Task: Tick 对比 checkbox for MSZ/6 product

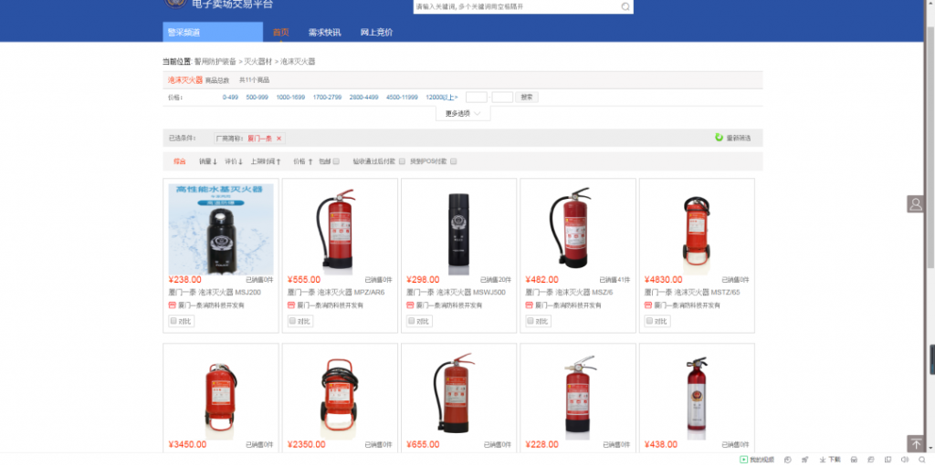Action: 531,321
